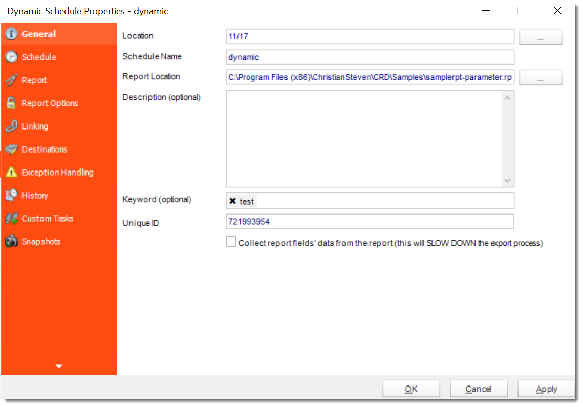Select the Schedule clock icon in sidebar
Screen dimensions: 583x407
tap(13, 57)
